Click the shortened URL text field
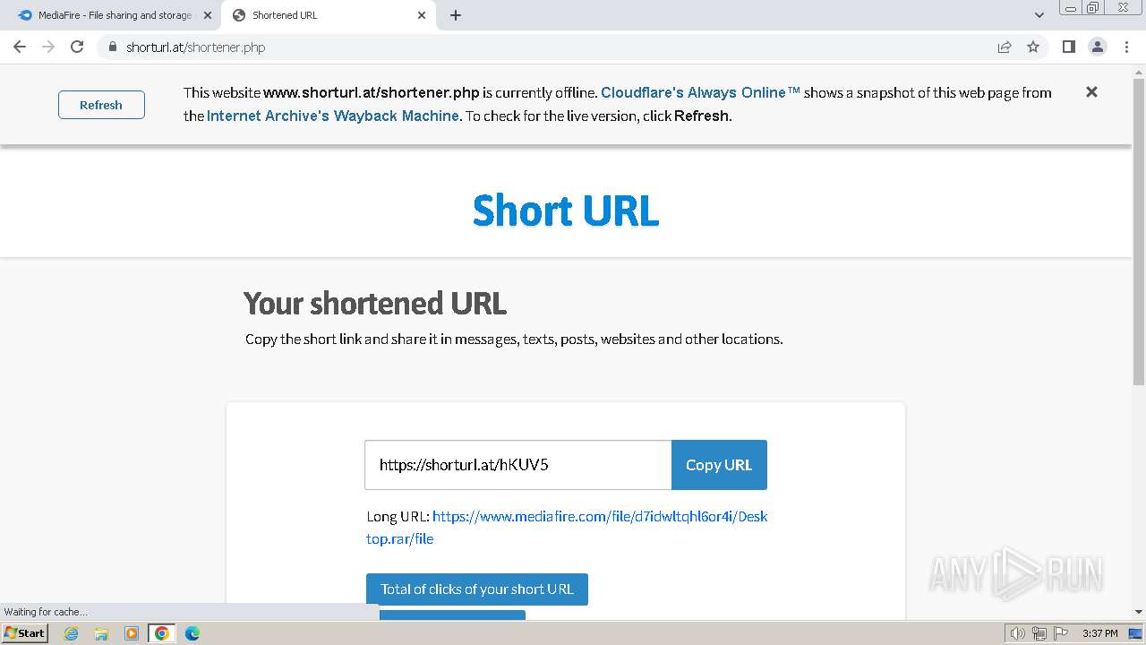 point(517,465)
